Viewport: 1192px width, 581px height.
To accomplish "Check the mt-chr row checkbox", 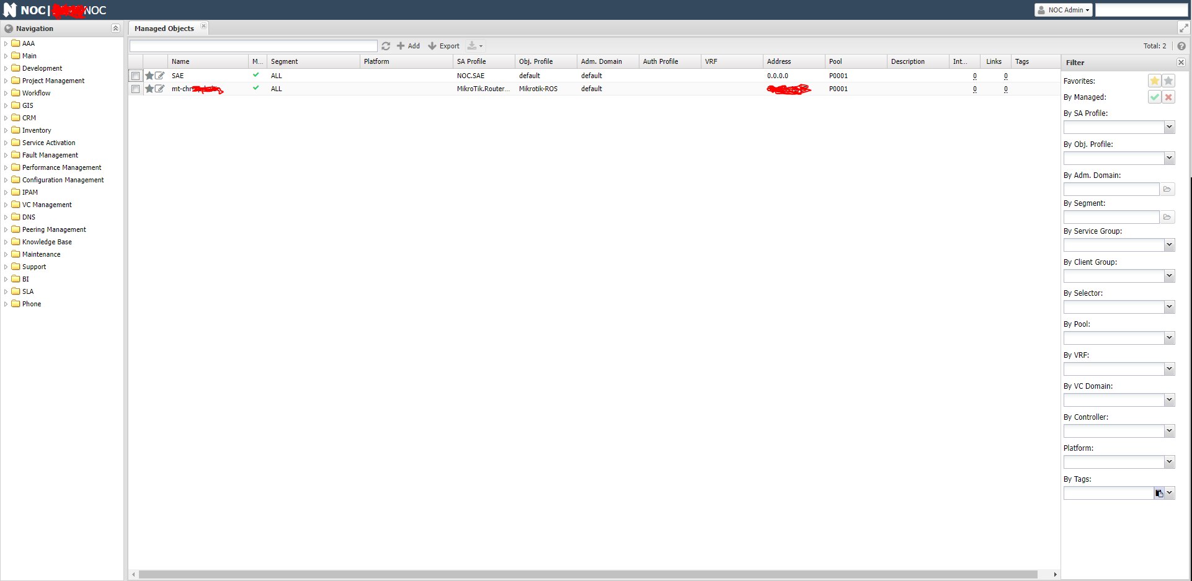I will pos(135,89).
